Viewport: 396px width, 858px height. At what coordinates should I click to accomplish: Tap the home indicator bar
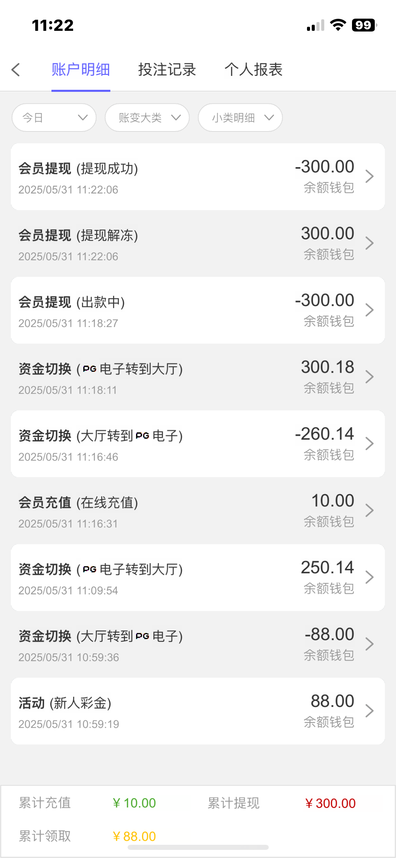(x=198, y=847)
